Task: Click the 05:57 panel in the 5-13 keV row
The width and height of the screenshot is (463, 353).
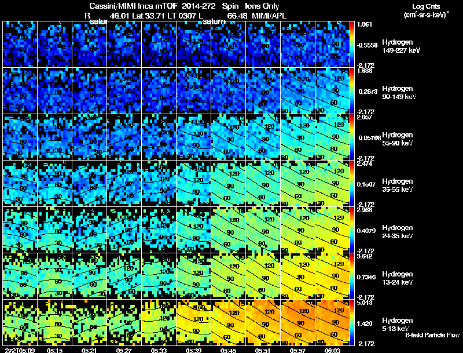Action: (x=298, y=322)
